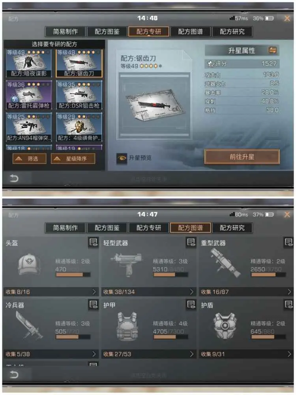Select the 配方:暗夜谍影 recipe card

coord(29,63)
